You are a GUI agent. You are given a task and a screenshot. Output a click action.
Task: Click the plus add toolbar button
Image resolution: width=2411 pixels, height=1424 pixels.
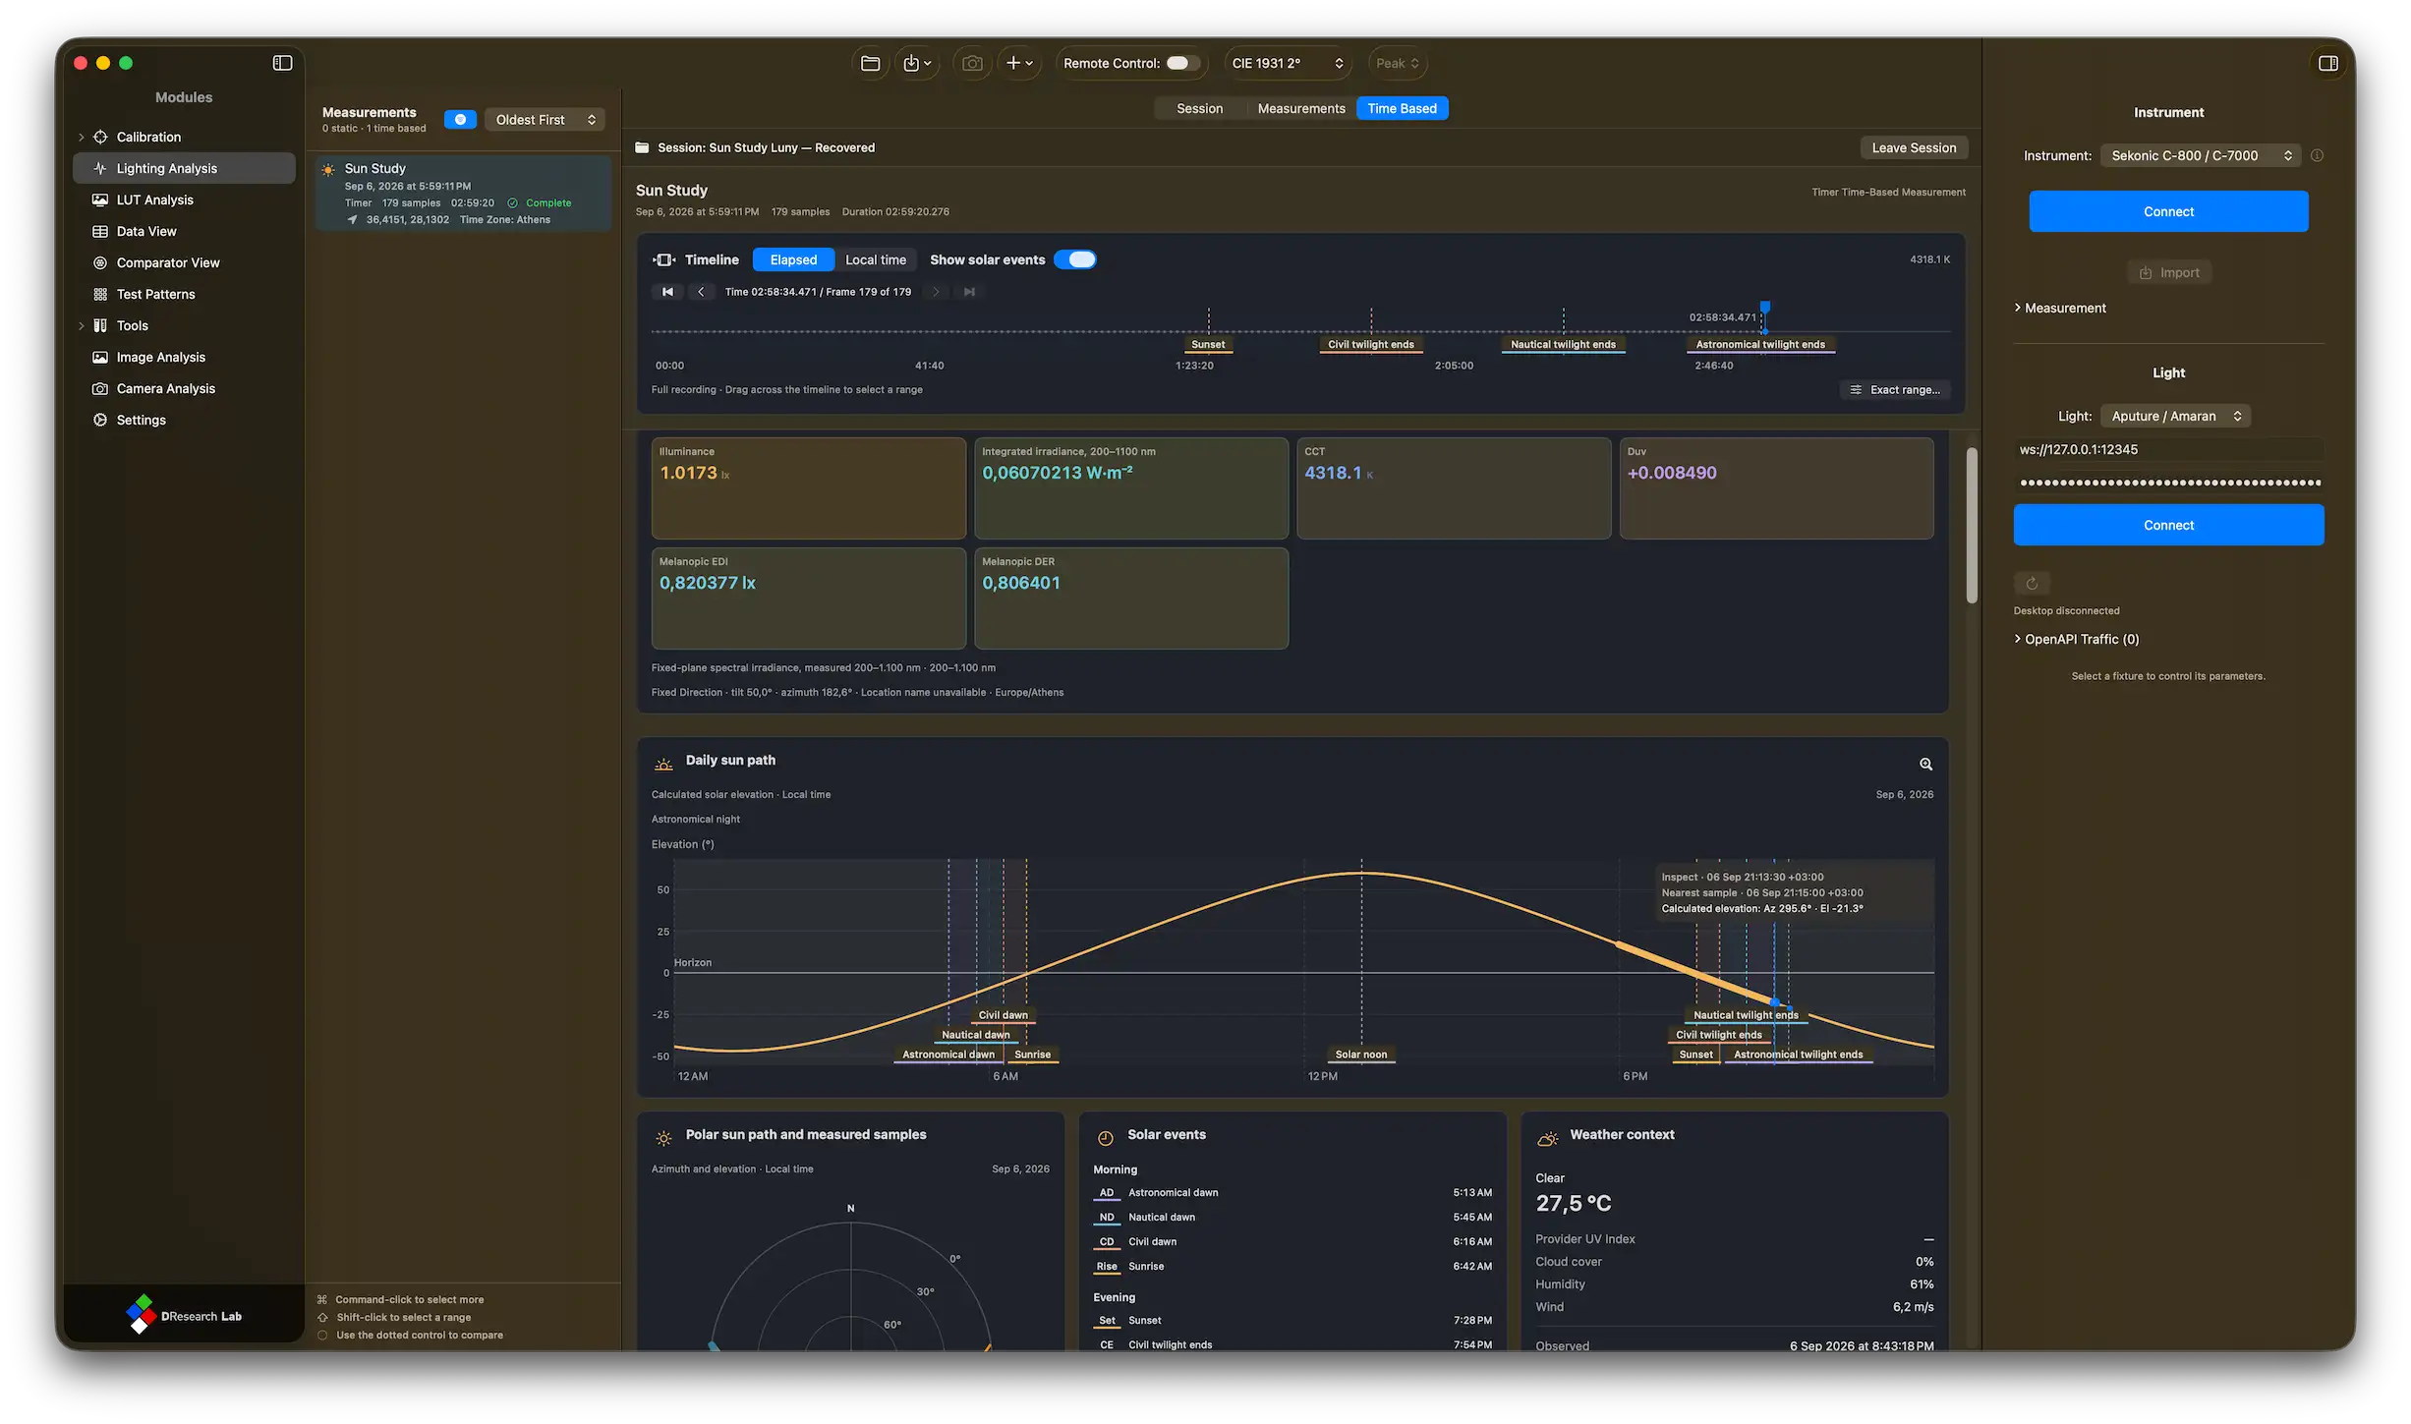click(x=1019, y=63)
